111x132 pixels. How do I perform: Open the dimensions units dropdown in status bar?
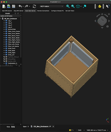(108, 130)
